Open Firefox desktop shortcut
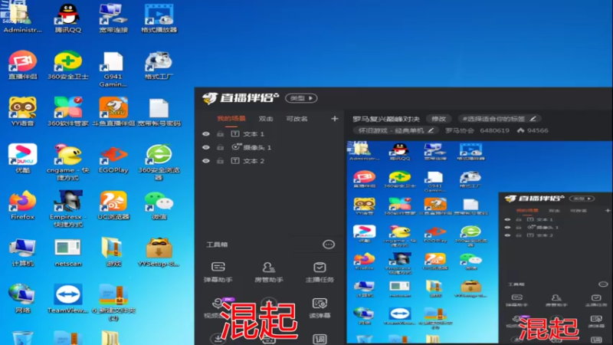 point(23,205)
